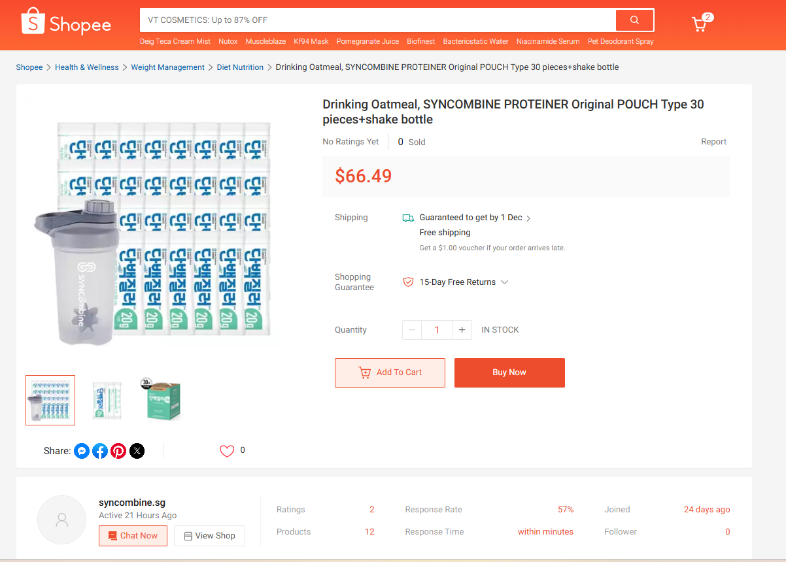Click the Buy Now button
This screenshot has height=562, width=786.
coord(509,372)
